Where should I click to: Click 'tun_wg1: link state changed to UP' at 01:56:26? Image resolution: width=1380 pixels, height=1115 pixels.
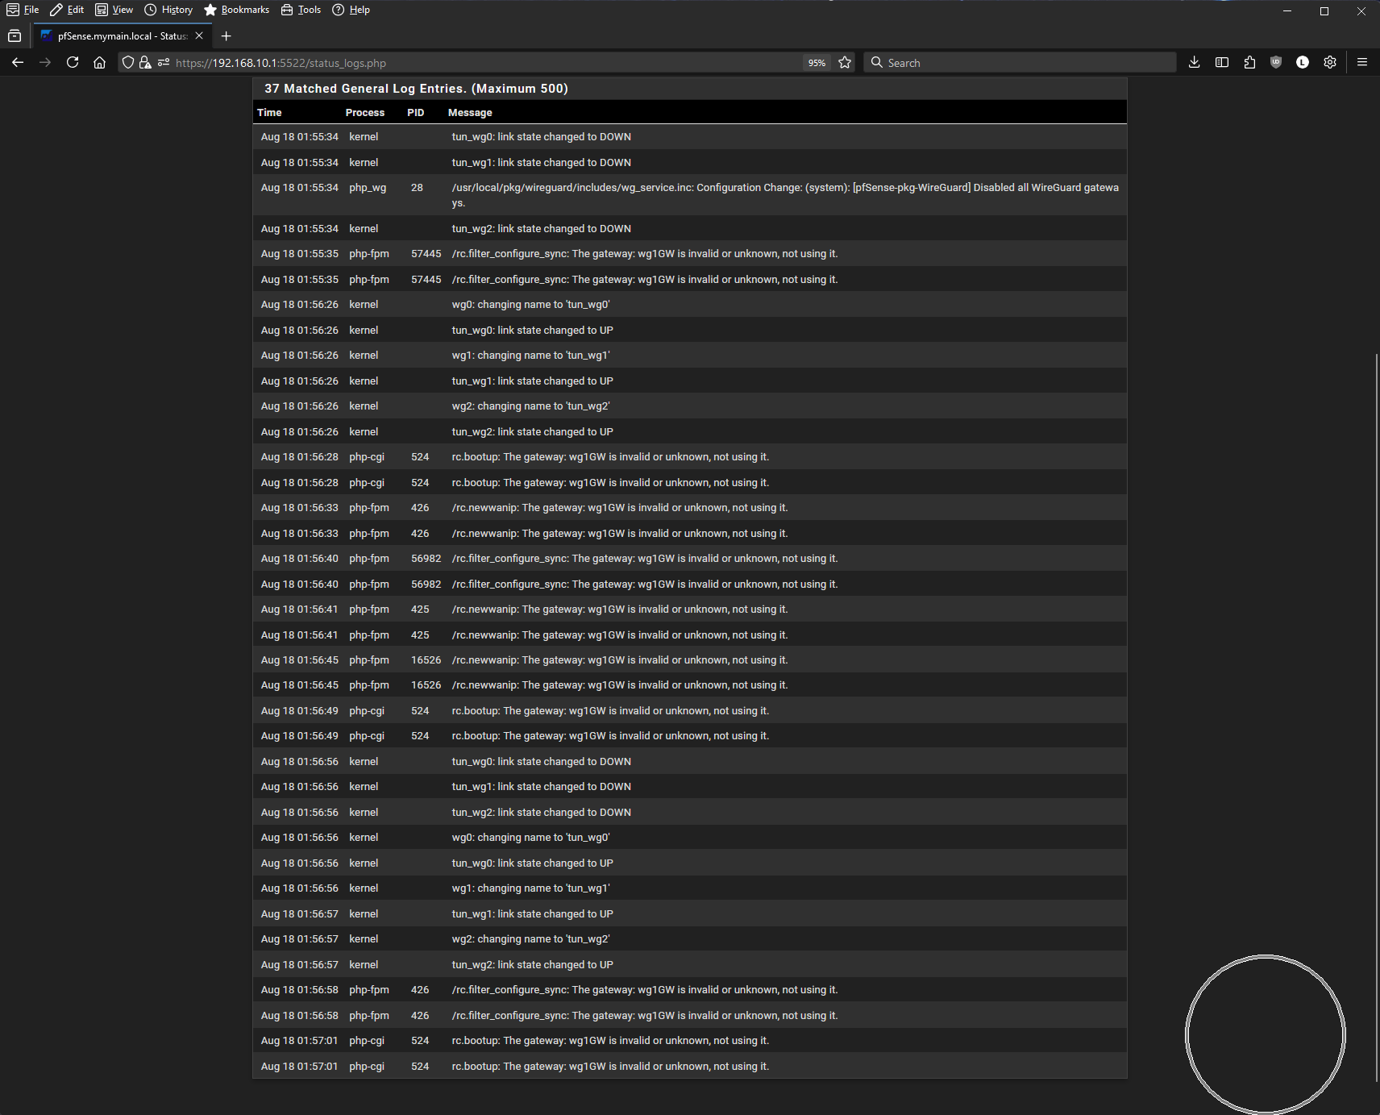coord(533,381)
